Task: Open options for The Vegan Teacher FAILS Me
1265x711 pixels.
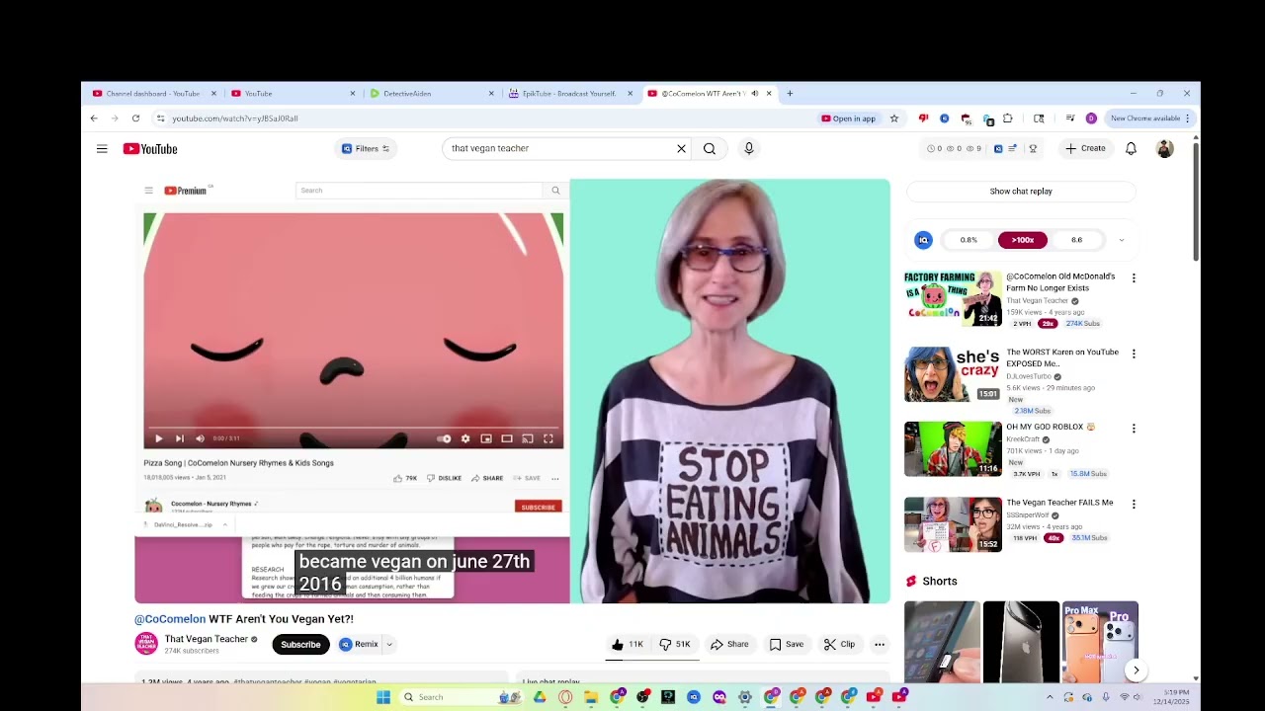Action: [1134, 504]
